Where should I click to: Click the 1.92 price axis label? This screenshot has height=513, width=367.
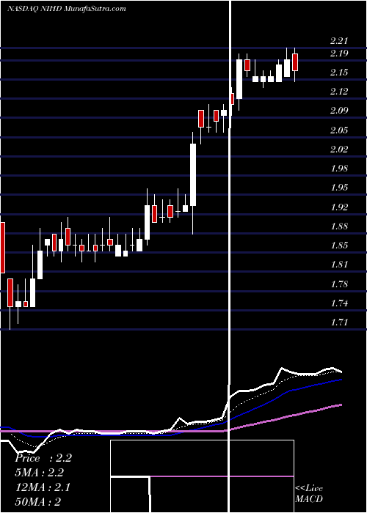pyautogui.click(x=339, y=207)
